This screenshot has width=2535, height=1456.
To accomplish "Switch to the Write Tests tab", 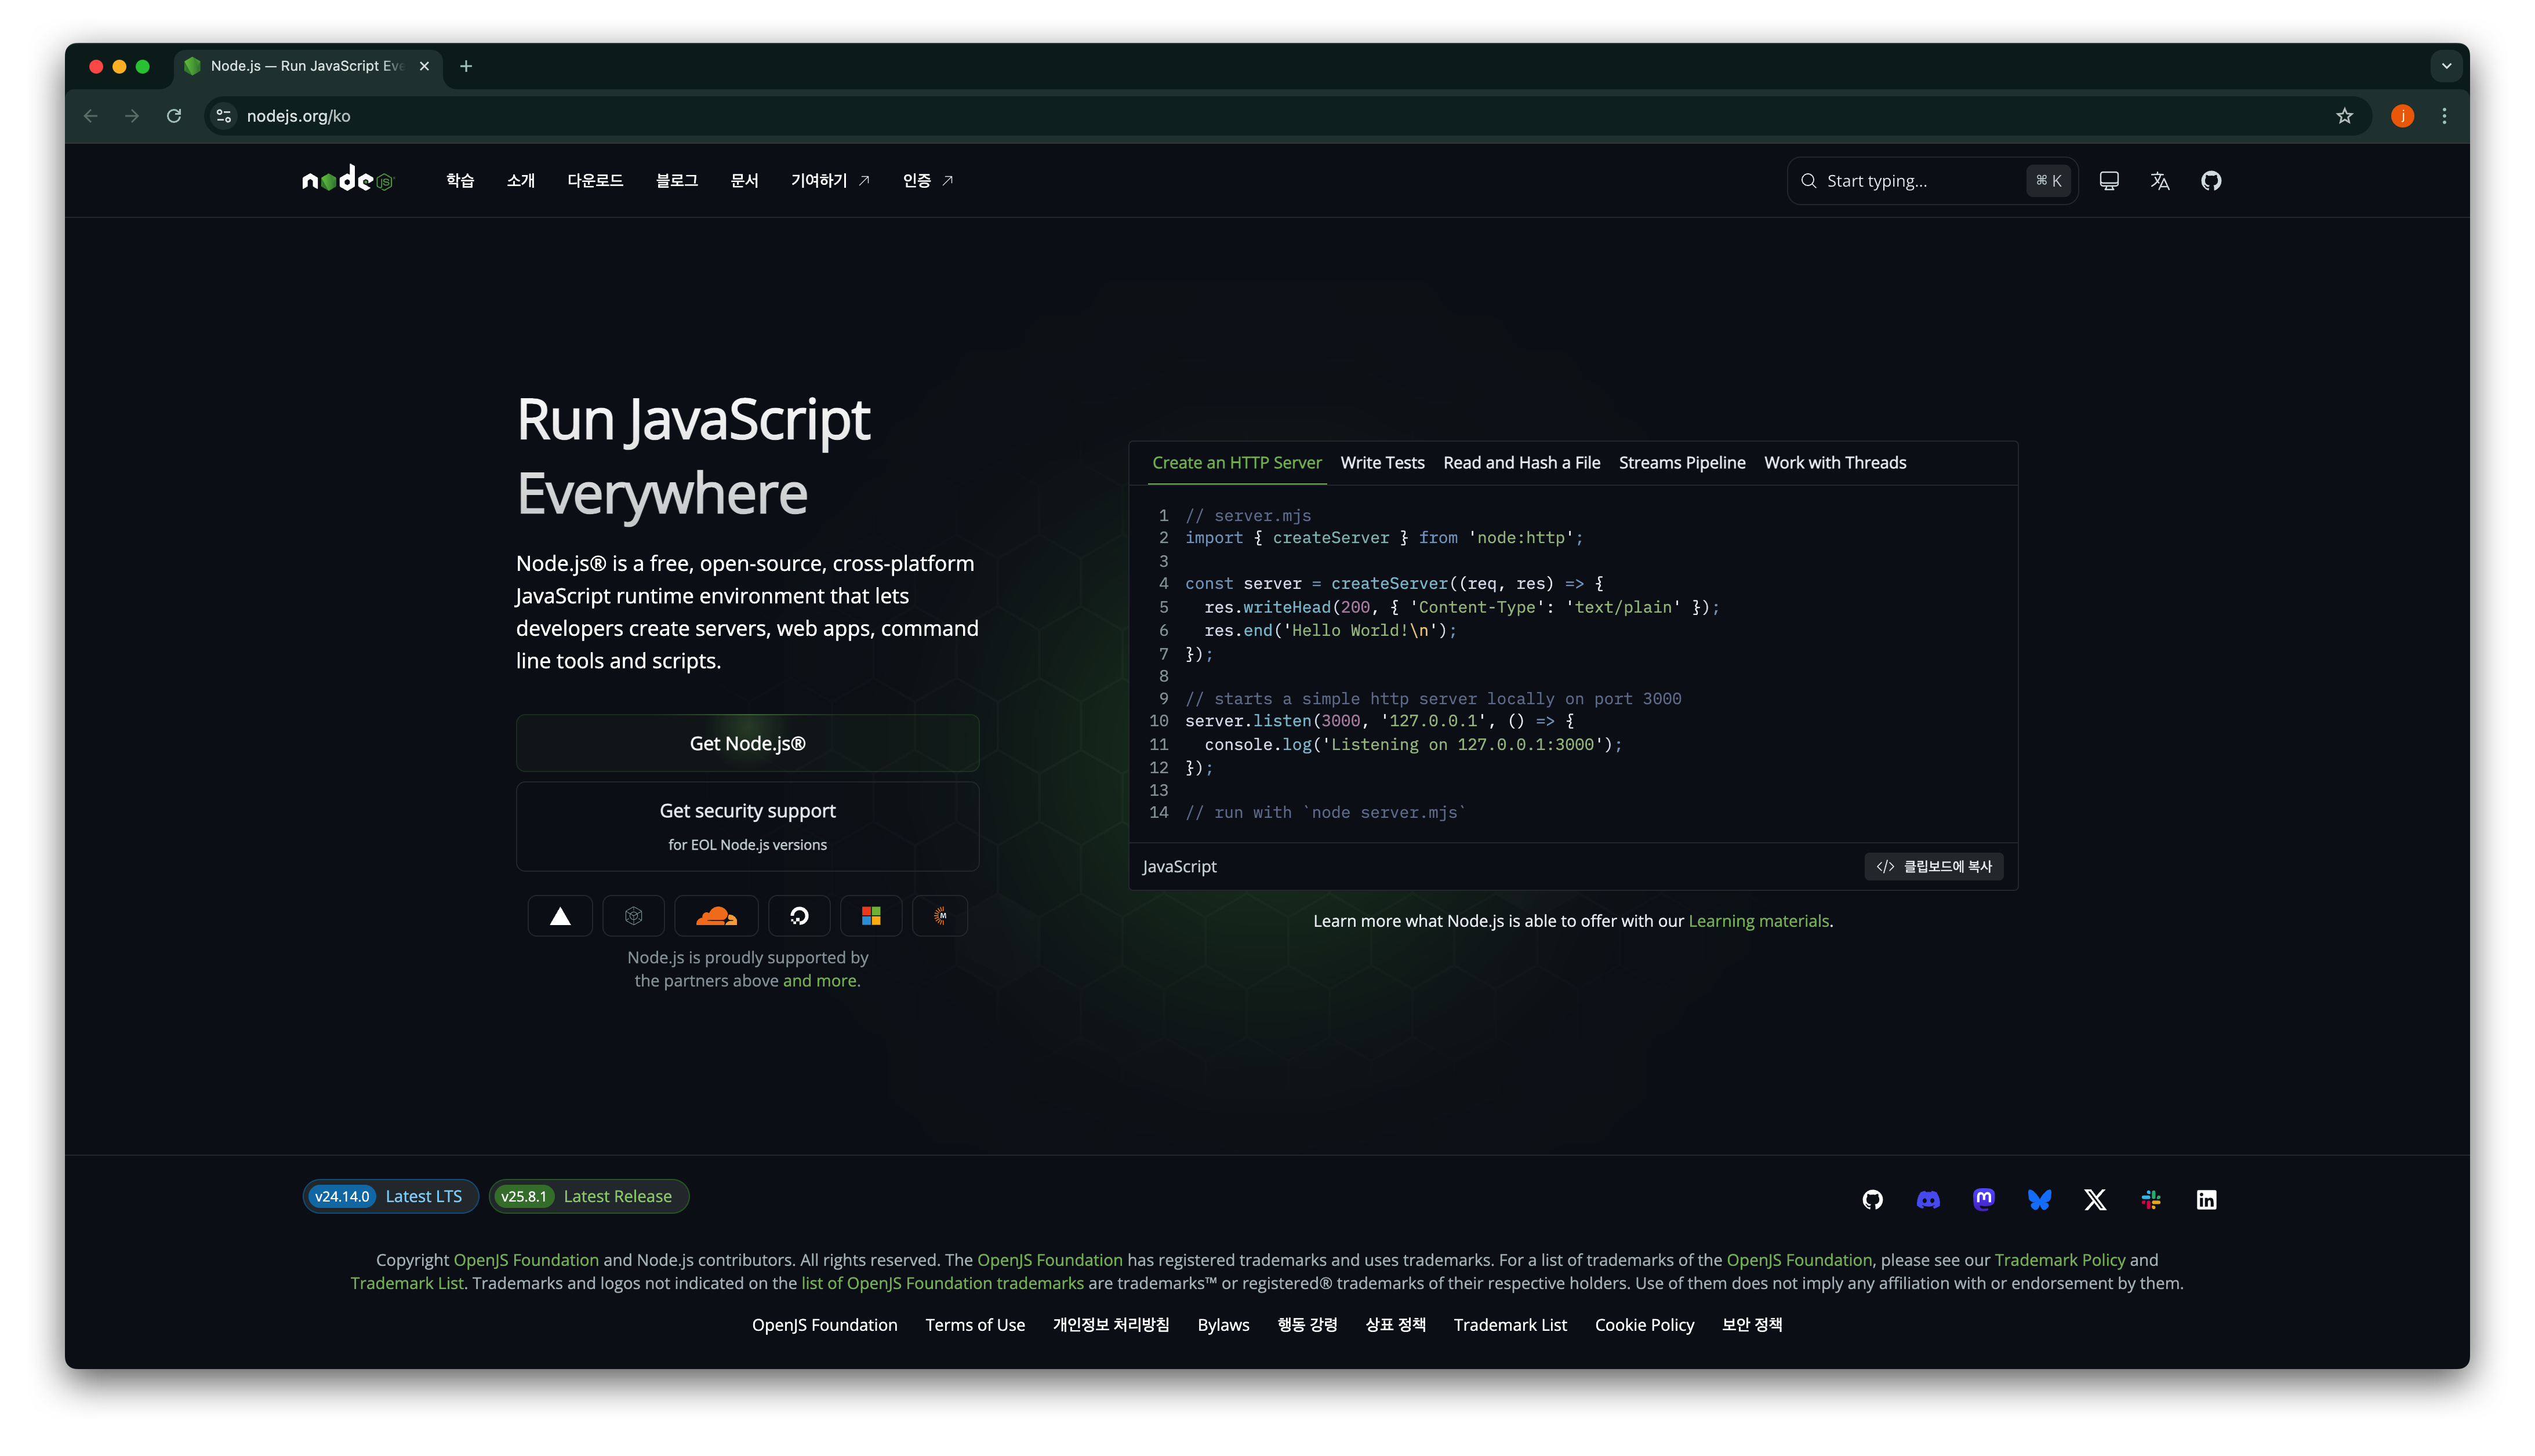I will [x=1382, y=462].
